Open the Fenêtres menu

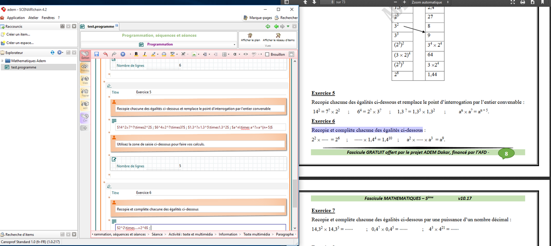coord(48,17)
